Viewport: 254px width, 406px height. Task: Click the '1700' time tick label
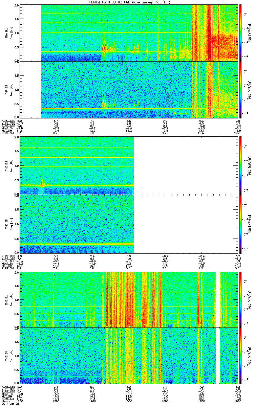pyautogui.click(x=201, y=401)
